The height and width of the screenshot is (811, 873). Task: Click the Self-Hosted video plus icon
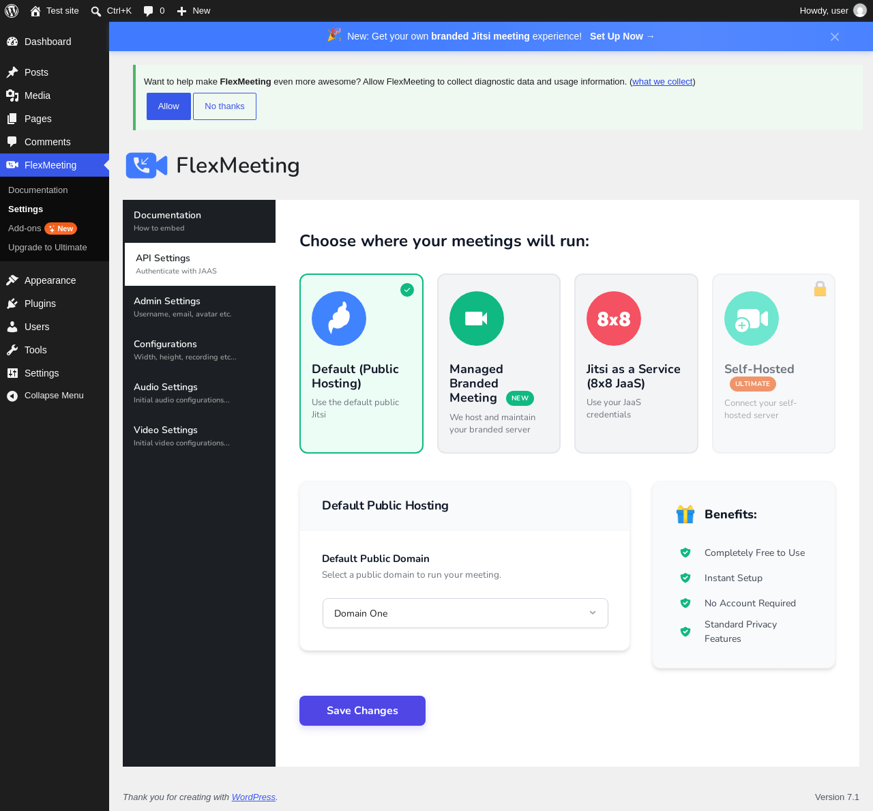(x=752, y=319)
